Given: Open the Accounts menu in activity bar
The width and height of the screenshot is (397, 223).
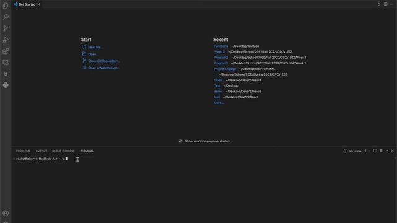Looking at the screenshot, I should tap(6, 213).
